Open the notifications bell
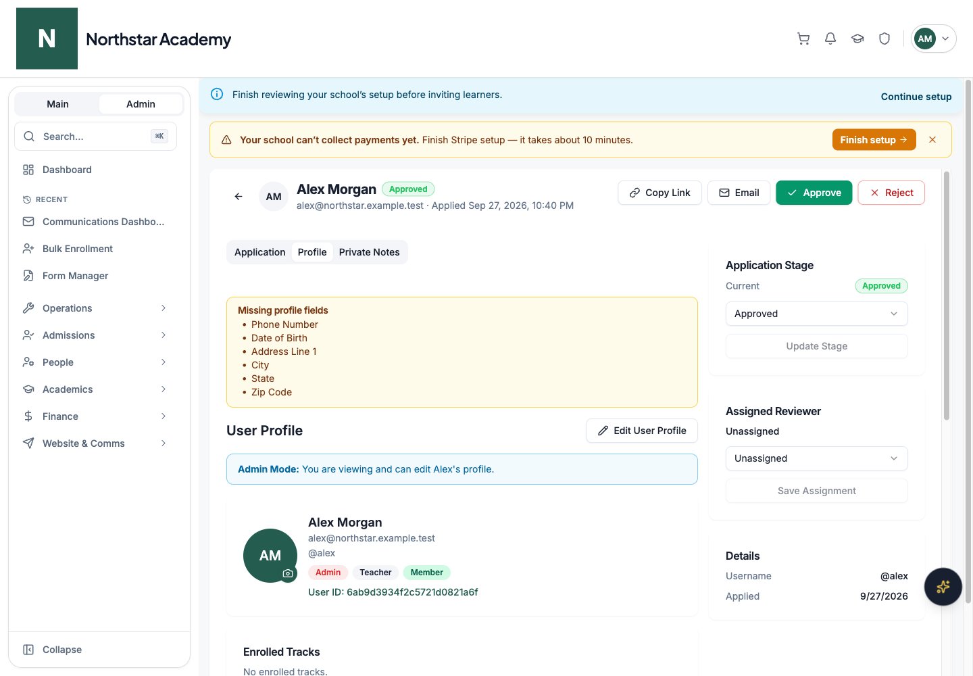 click(830, 39)
